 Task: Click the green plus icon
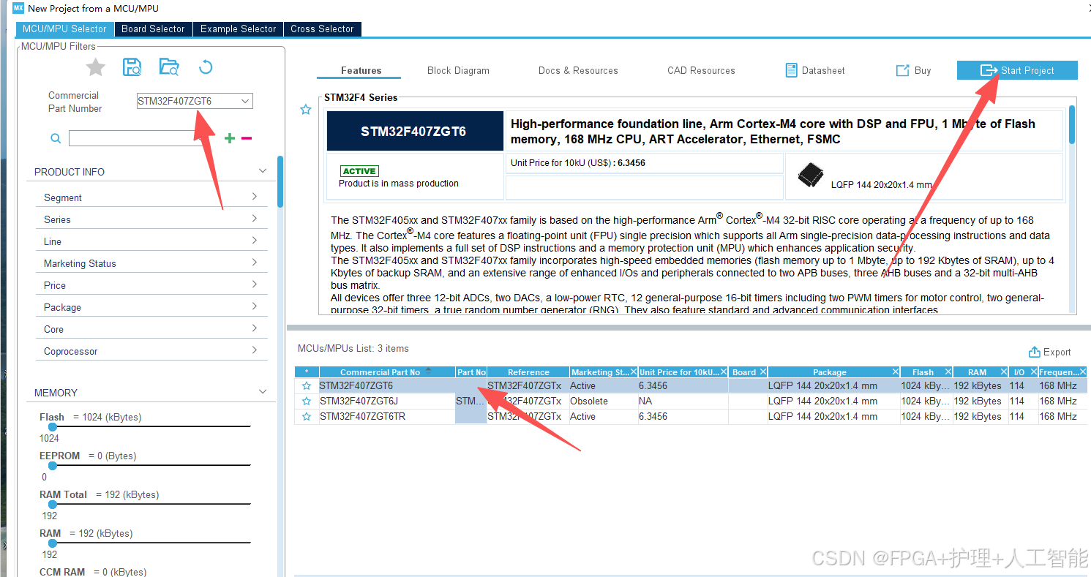[x=230, y=138]
